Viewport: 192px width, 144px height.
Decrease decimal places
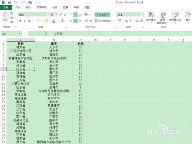[142, 21]
